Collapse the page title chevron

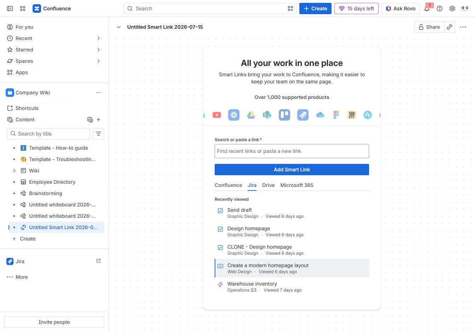(x=119, y=27)
